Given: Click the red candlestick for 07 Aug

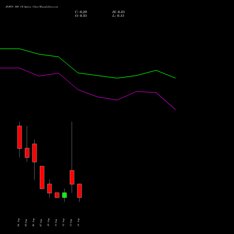Looking at the screenshot, I should tap(42, 177).
